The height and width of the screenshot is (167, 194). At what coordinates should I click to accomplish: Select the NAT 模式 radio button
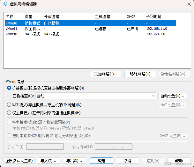[x=9, y=105]
